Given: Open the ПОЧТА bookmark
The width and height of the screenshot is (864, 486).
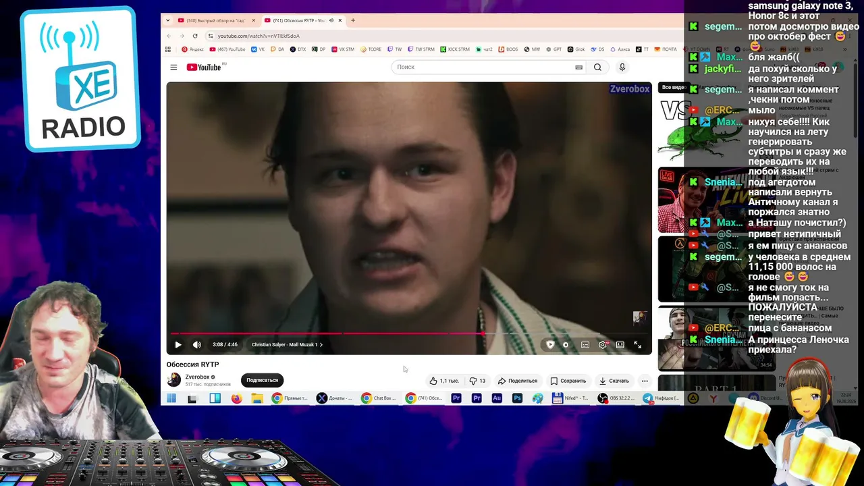Looking at the screenshot, I should pos(665,49).
